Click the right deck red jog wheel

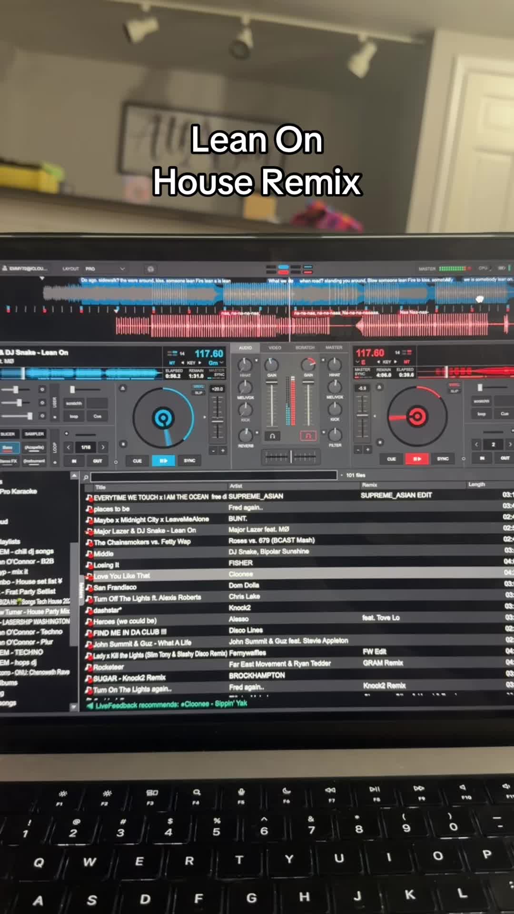[x=417, y=417]
